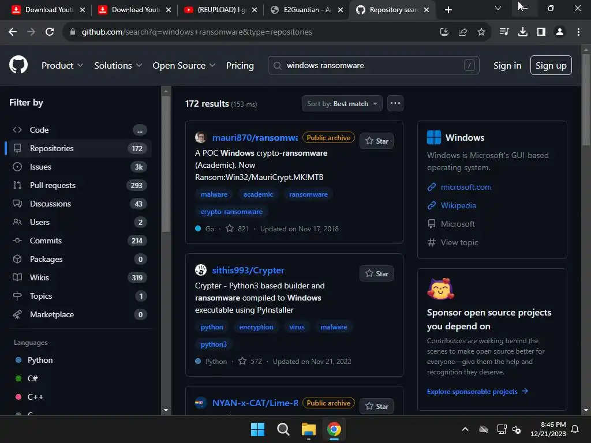Click the windows ransomware search field
This screenshot has height=443, width=591.
[373, 66]
